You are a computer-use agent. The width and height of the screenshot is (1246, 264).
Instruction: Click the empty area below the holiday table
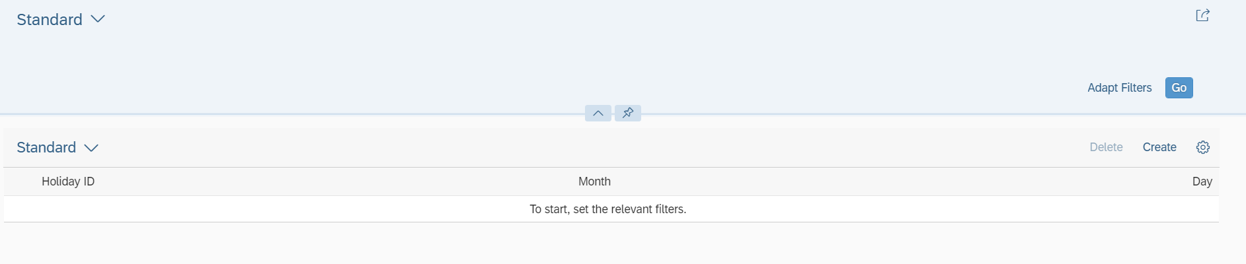tap(611, 244)
